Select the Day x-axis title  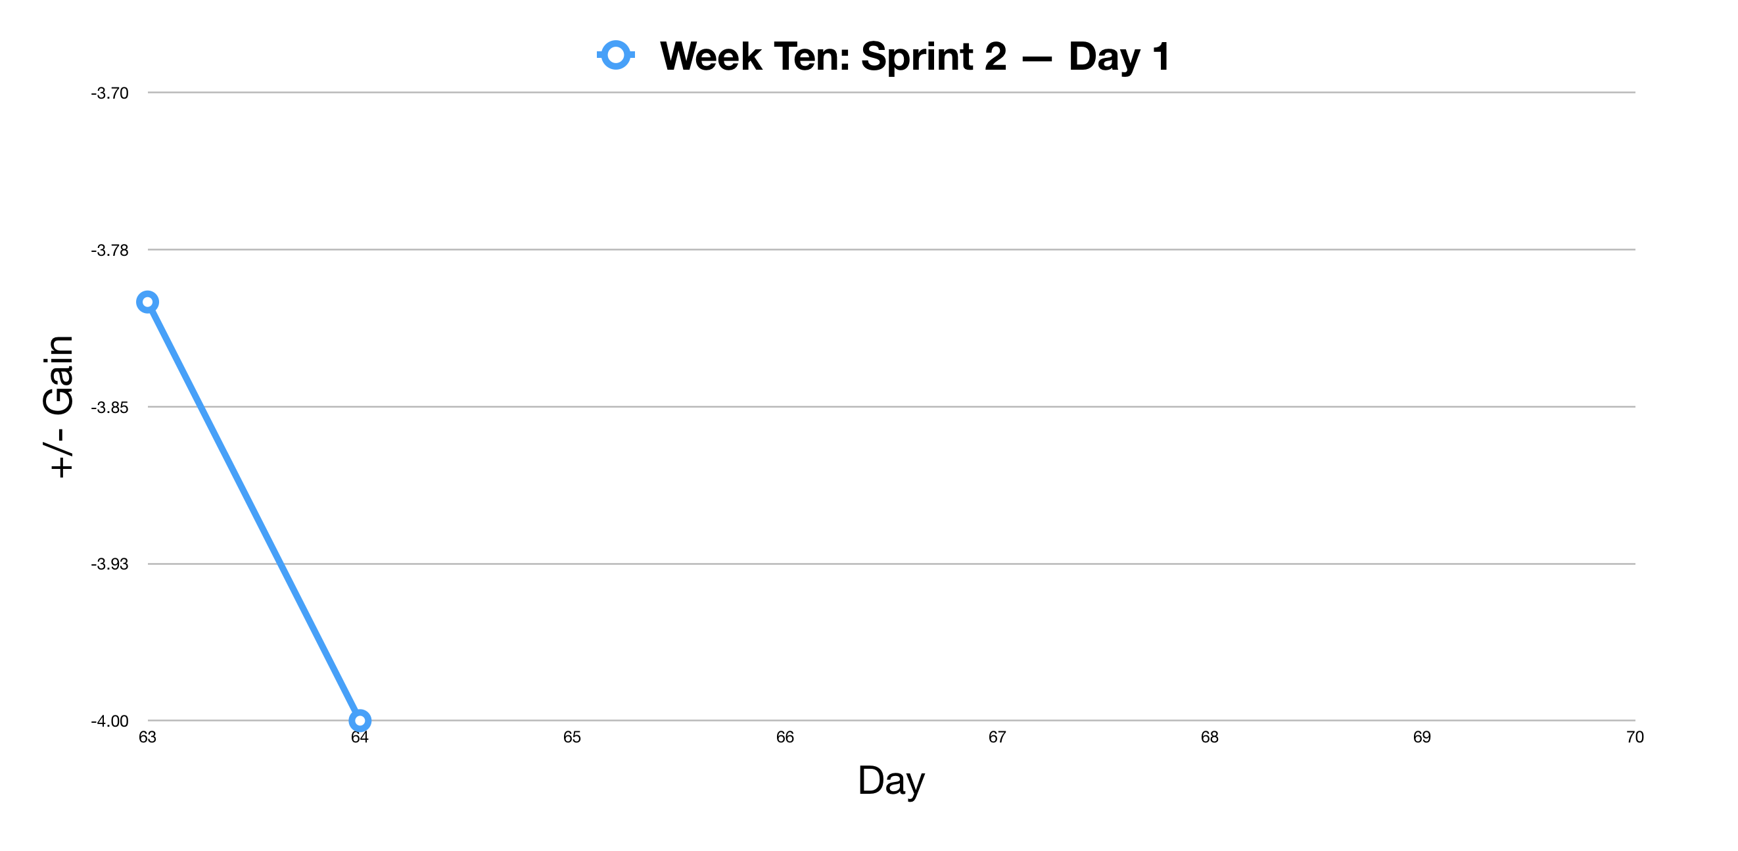pyautogui.click(x=891, y=780)
